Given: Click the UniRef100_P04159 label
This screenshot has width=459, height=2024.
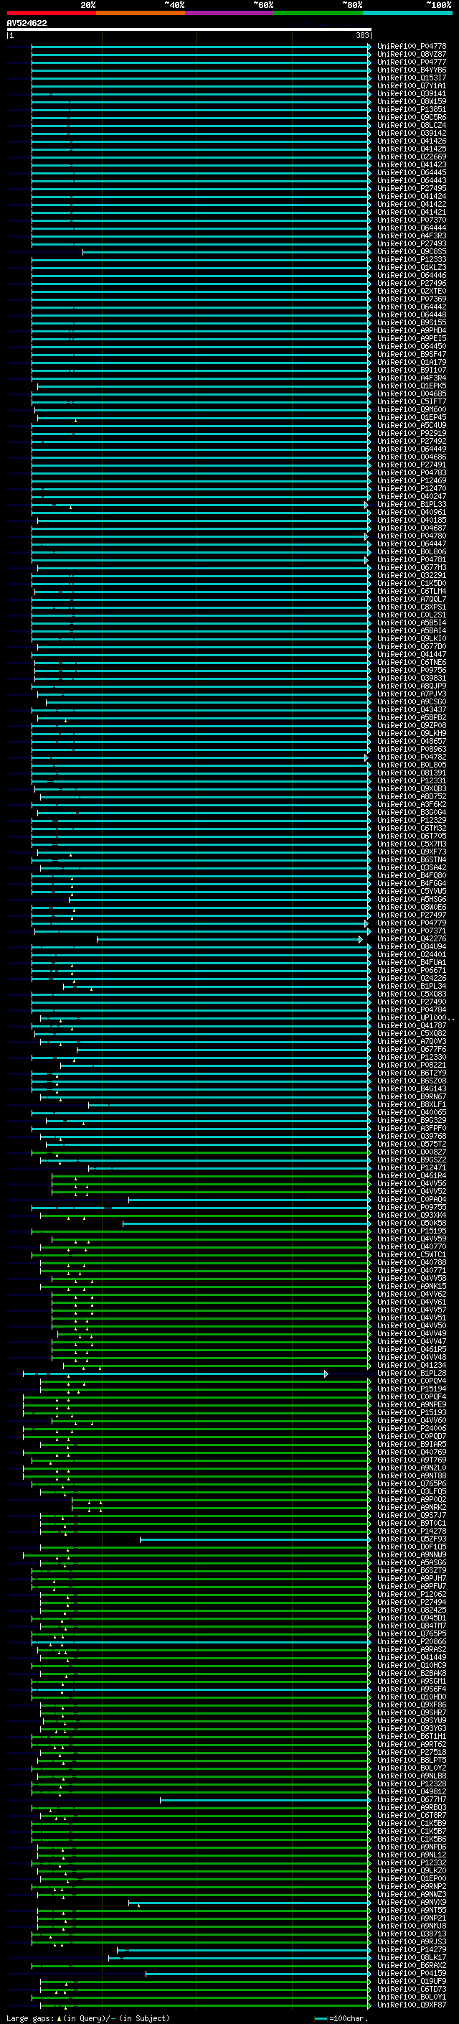Looking at the screenshot, I should coord(411,1974).
